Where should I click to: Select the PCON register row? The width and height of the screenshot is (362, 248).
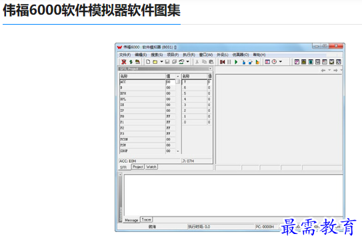tap(147, 139)
